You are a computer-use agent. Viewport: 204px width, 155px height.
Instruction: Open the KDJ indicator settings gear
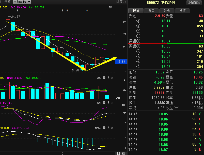[104, 103]
